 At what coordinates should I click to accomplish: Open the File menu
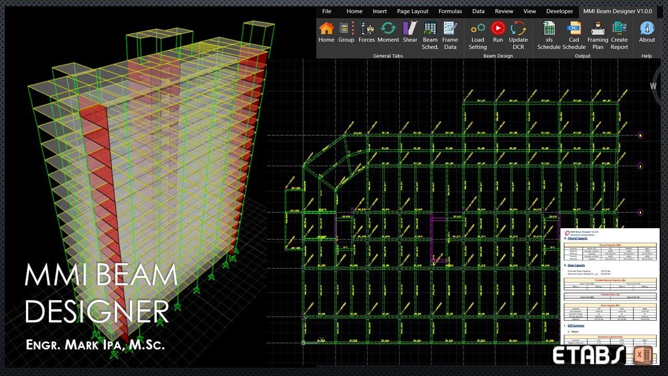click(327, 11)
